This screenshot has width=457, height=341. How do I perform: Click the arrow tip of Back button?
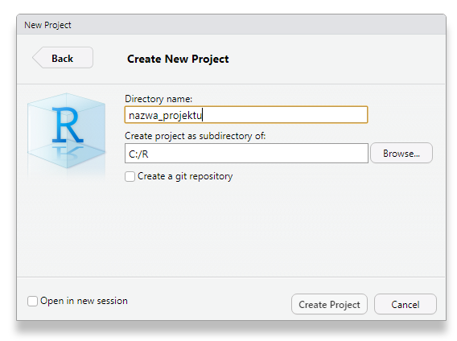coord(35,58)
